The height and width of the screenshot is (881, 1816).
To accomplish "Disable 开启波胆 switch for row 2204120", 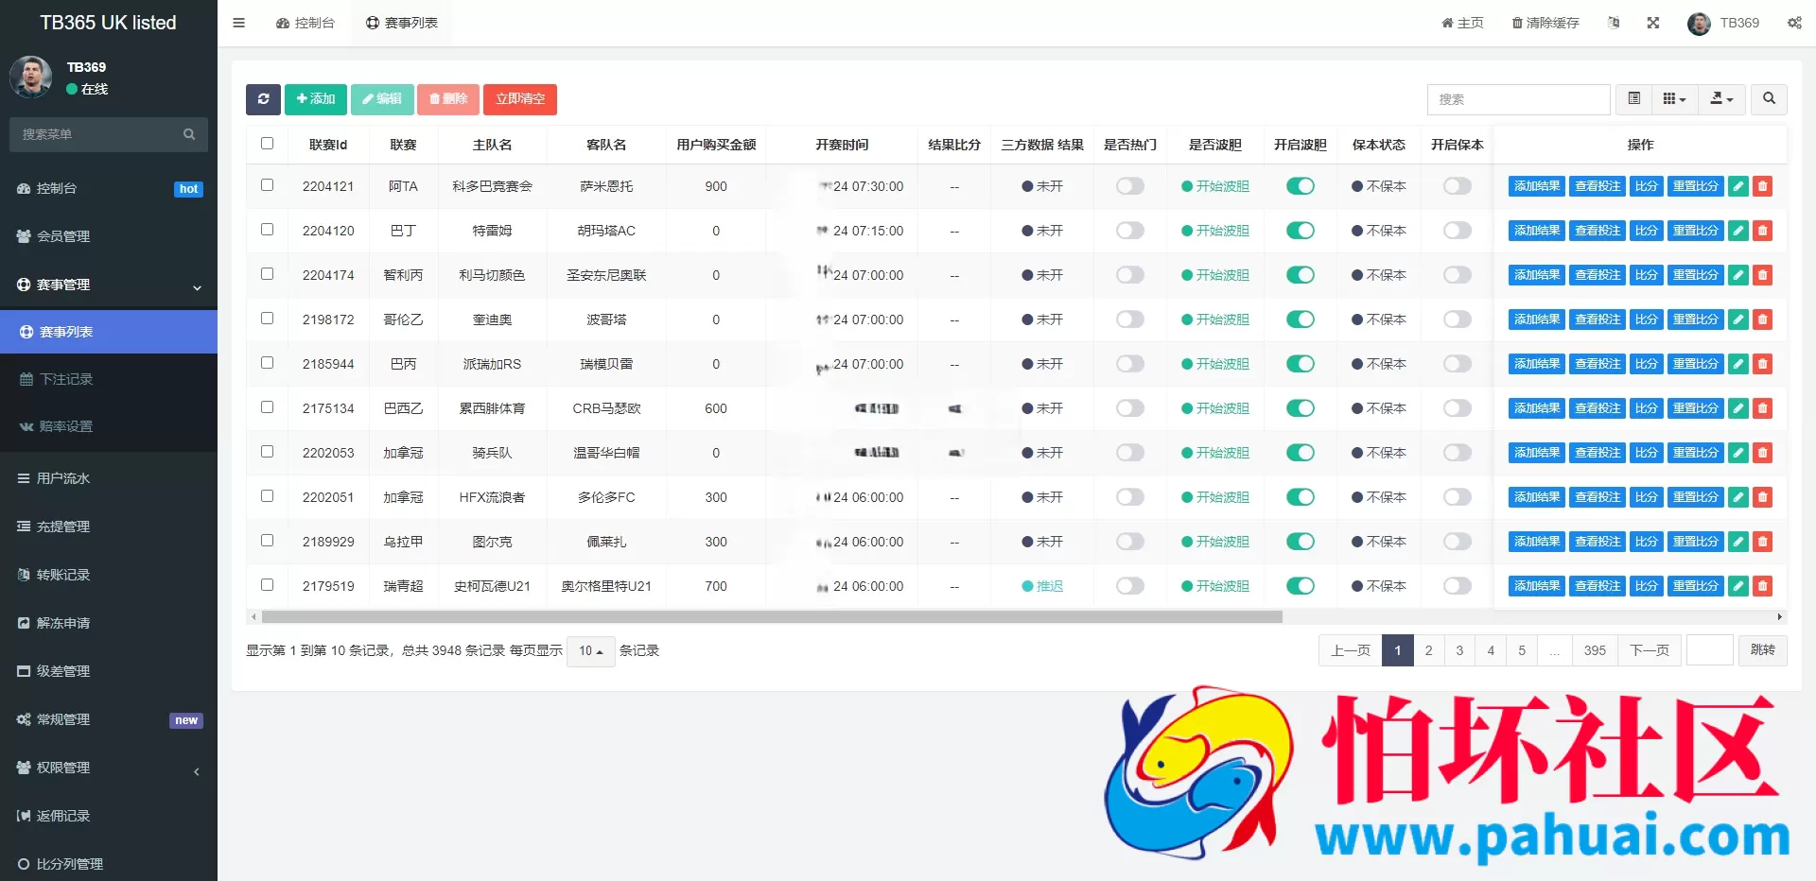I will 1301,231.
